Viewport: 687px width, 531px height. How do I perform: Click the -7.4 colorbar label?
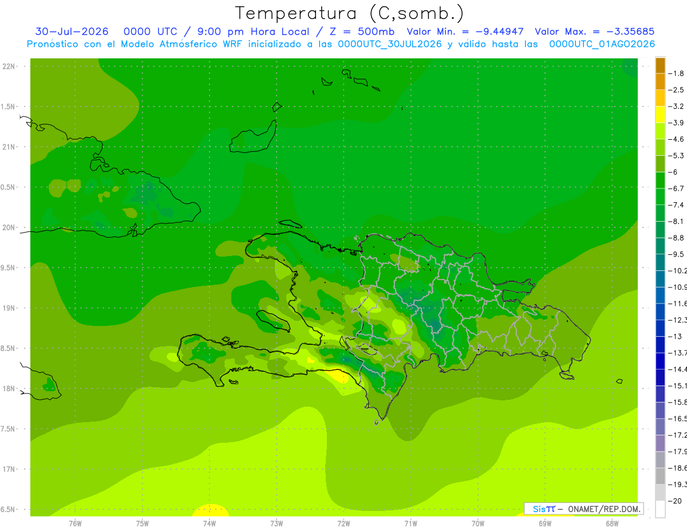676,204
